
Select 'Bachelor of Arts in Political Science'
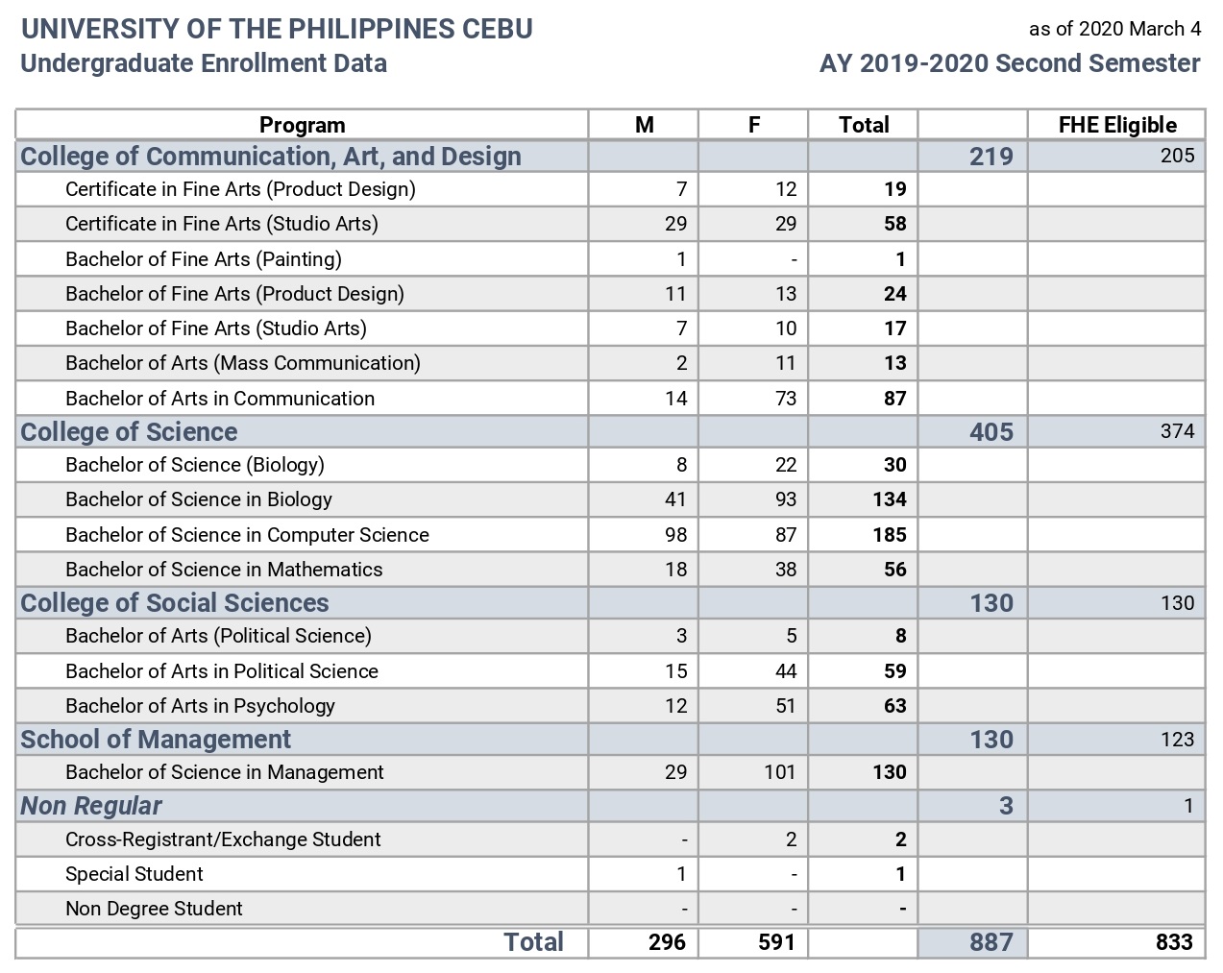pyautogui.click(x=222, y=671)
